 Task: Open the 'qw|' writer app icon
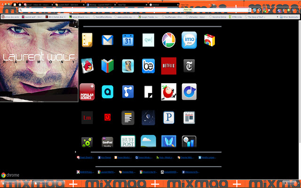coord(148,40)
